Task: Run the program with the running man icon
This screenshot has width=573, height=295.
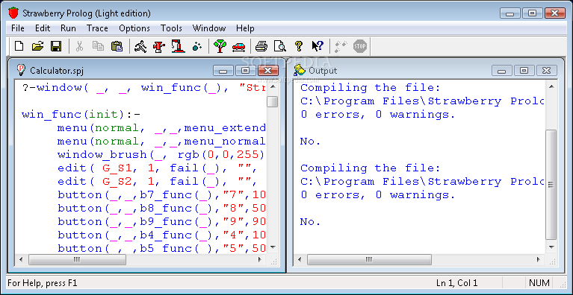Action: click(x=140, y=46)
